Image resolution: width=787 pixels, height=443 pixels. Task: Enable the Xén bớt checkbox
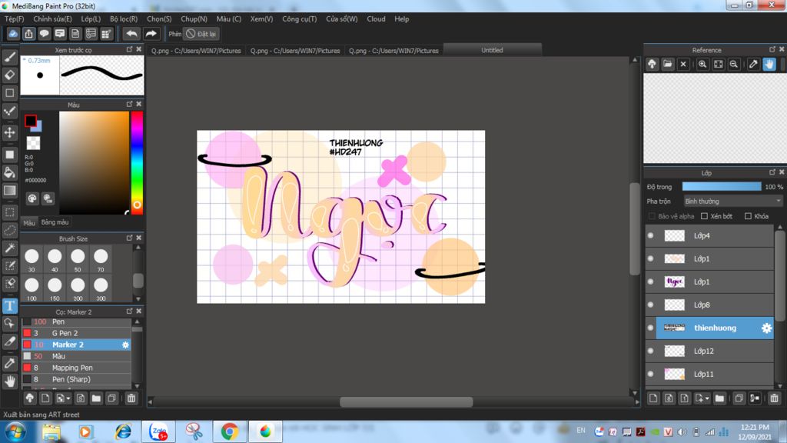coord(703,217)
